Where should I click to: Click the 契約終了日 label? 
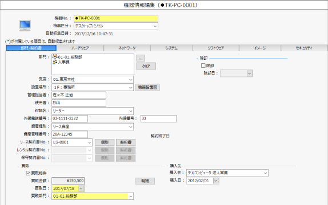pos(160,136)
